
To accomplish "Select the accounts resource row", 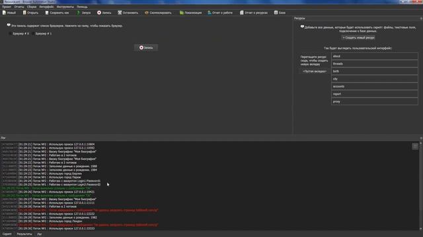I will [375, 86].
